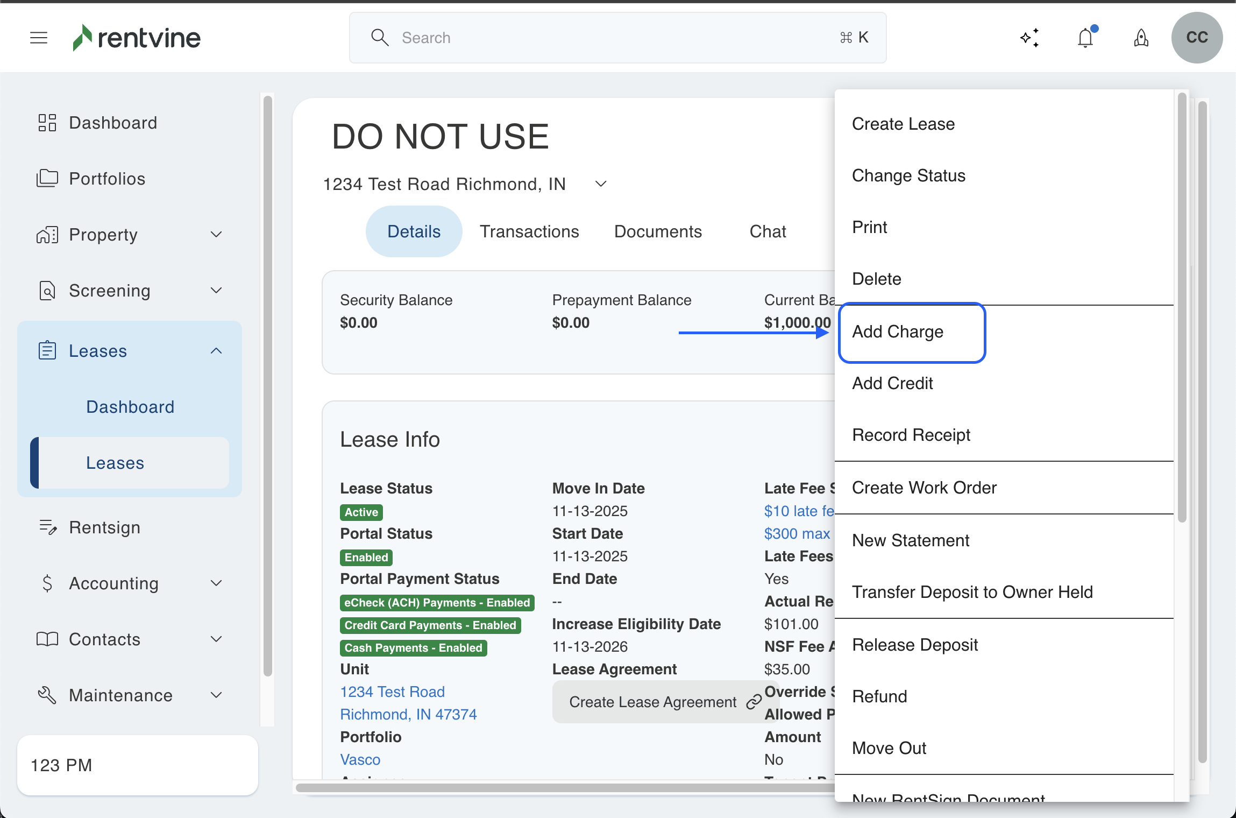Click the notifications bell icon
This screenshot has height=818, width=1236.
coord(1085,38)
